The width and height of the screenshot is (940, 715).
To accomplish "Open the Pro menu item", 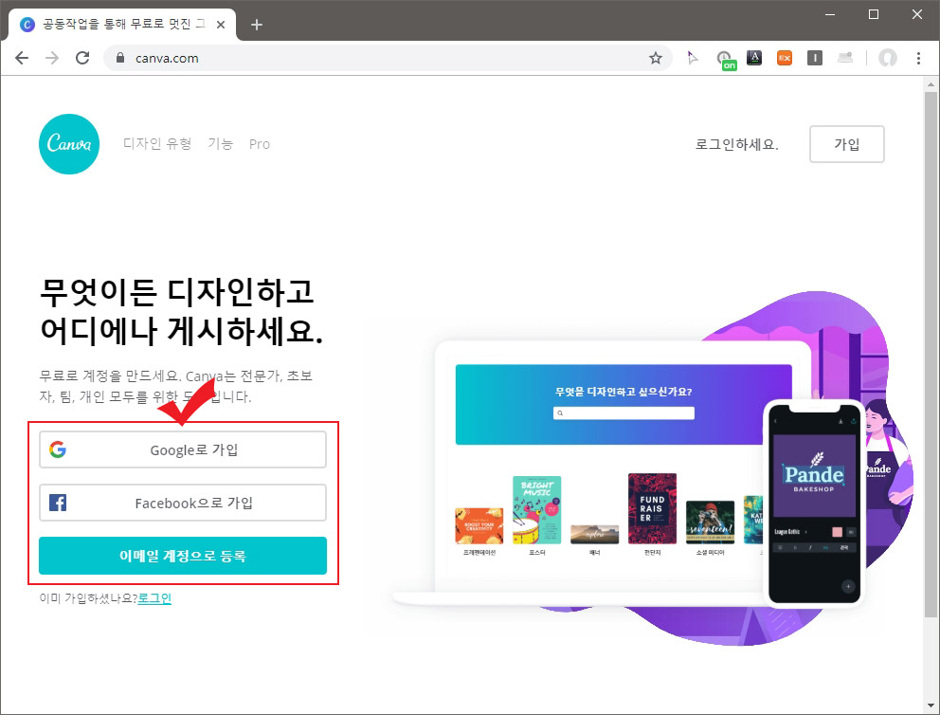I will (260, 144).
